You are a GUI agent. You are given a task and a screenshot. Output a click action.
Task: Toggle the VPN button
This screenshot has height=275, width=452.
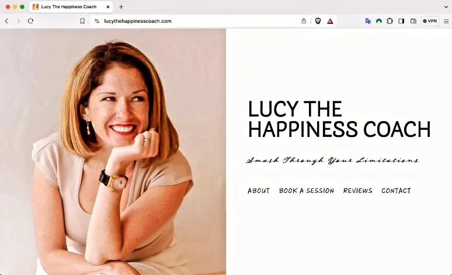[430, 21]
